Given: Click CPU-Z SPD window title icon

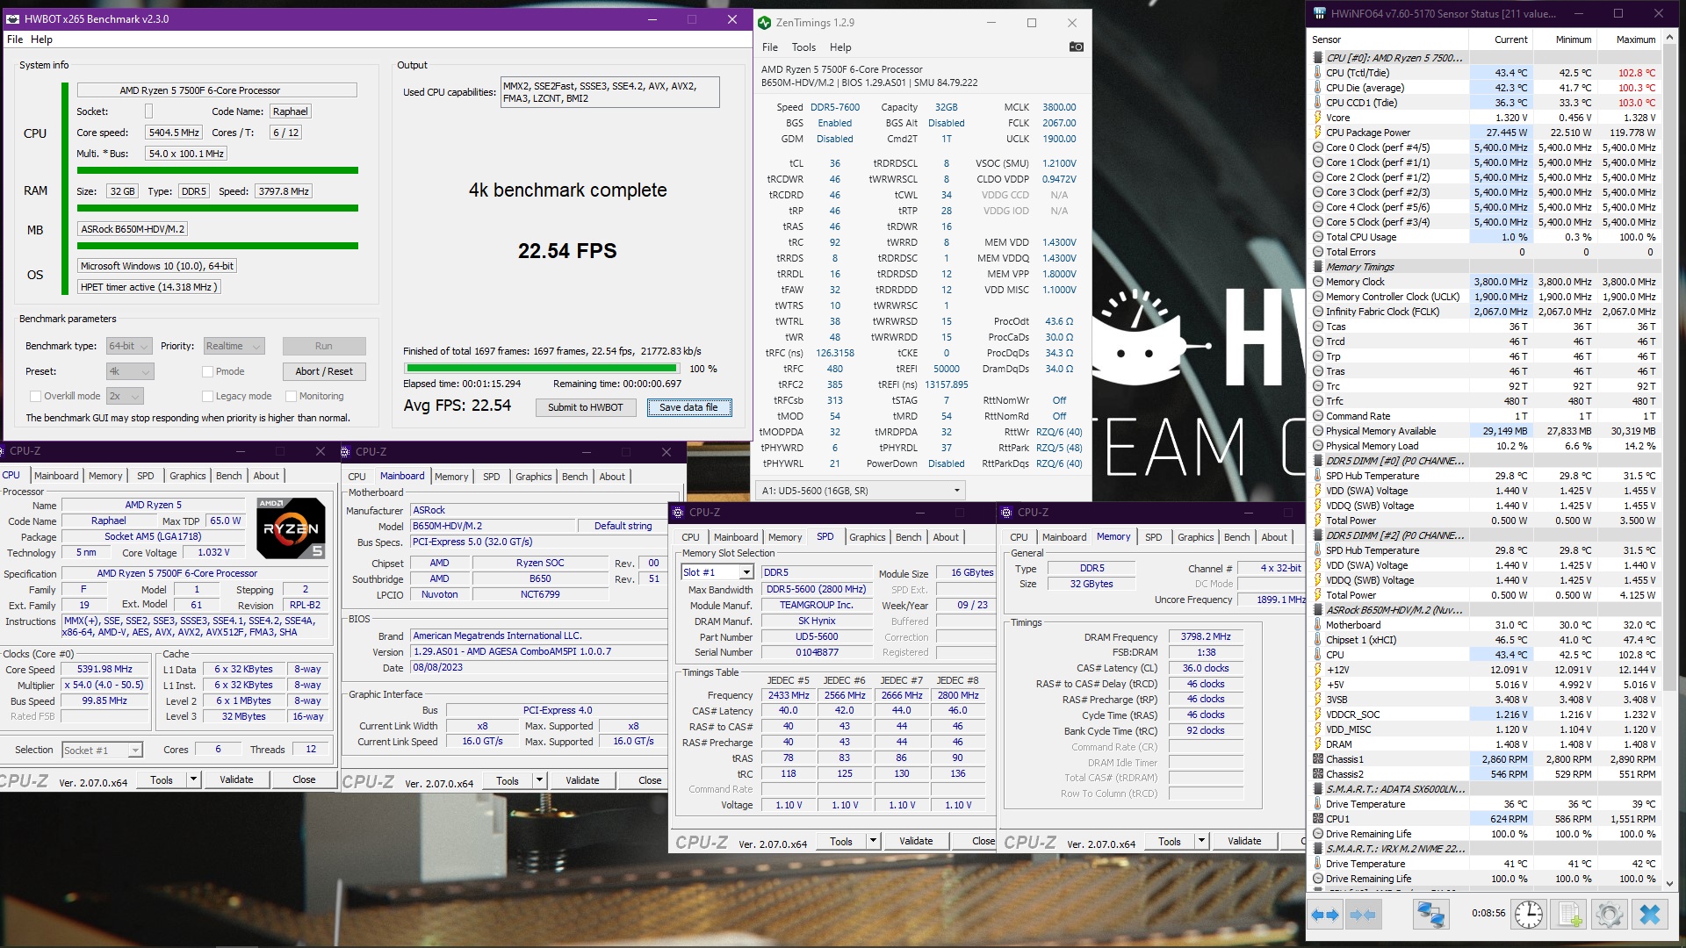Looking at the screenshot, I should pyautogui.click(x=678, y=512).
